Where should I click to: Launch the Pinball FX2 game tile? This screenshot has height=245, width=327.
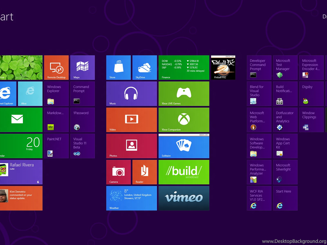[x=223, y=67]
